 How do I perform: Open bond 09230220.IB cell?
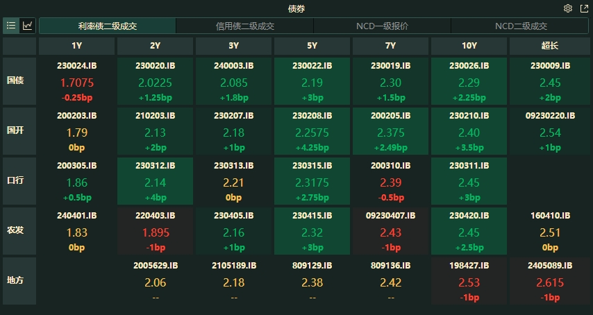(550, 130)
